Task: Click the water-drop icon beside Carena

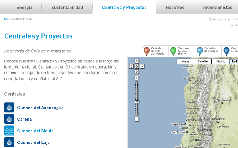Action: 9,119
